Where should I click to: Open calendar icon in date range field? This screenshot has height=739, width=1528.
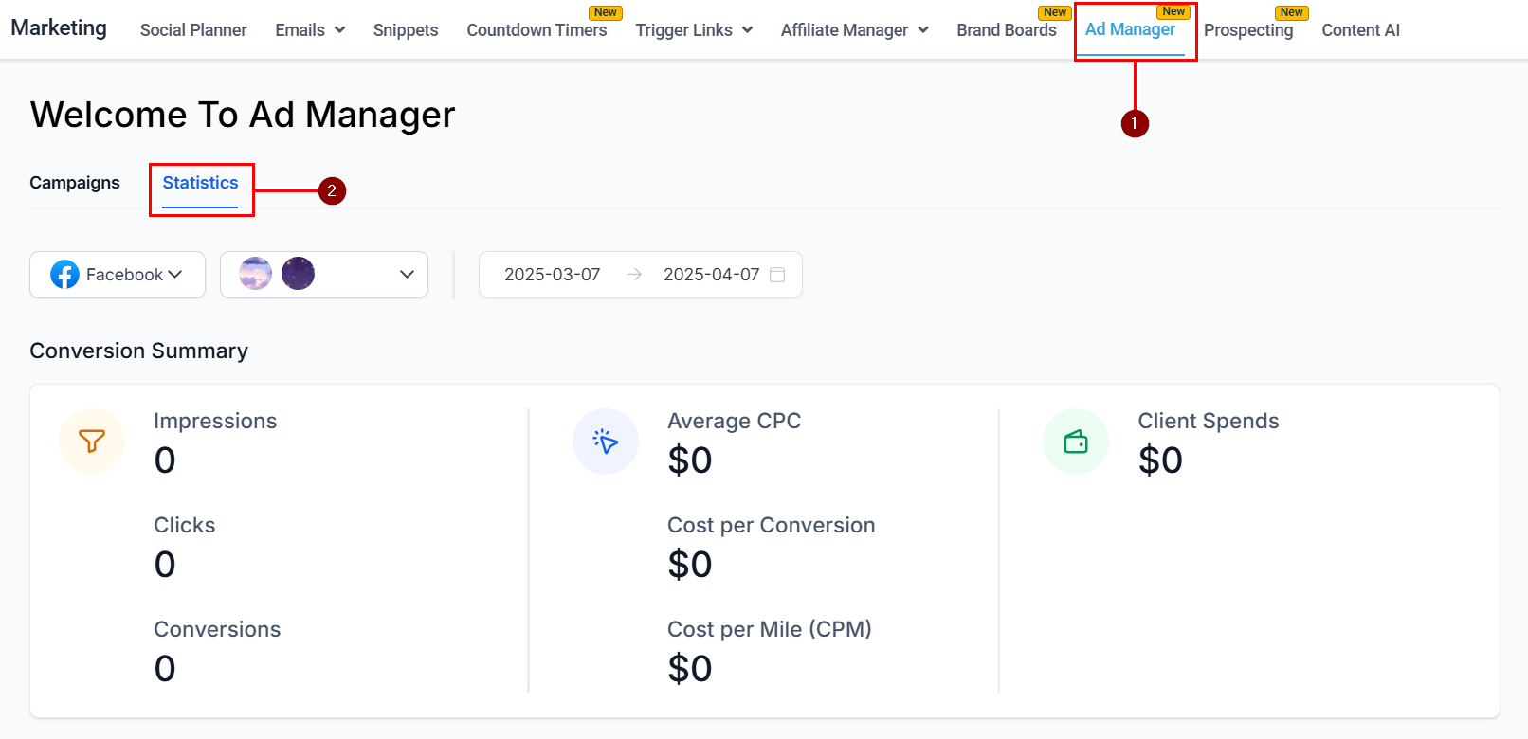point(777,275)
